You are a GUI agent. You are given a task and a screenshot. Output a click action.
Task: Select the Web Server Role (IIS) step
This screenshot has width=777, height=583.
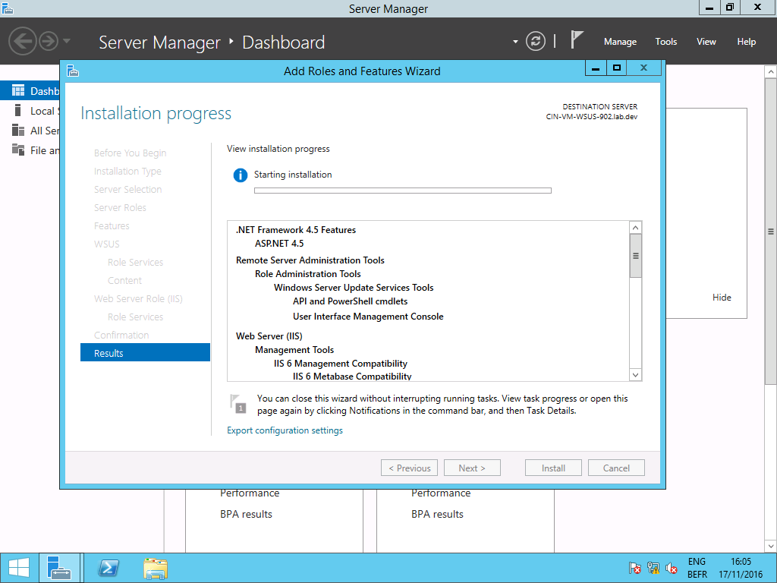138,299
